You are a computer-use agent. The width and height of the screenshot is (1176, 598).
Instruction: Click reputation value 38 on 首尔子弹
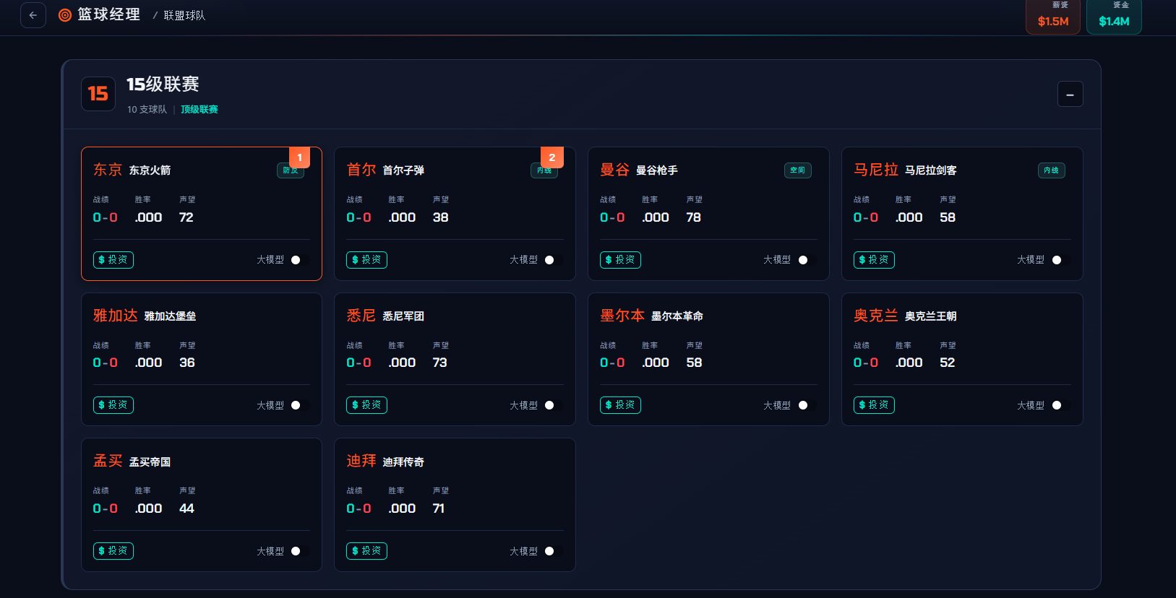point(441,217)
